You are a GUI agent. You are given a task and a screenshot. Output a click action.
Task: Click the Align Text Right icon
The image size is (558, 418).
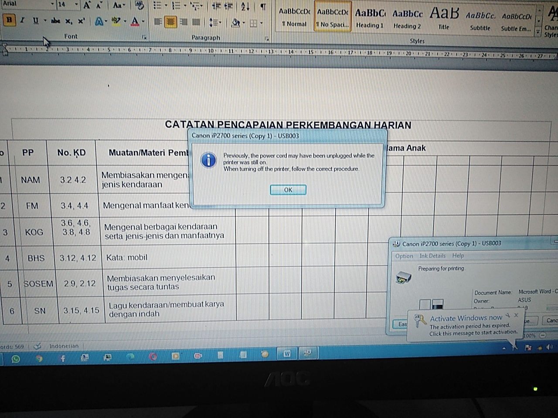pyautogui.click(x=184, y=22)
